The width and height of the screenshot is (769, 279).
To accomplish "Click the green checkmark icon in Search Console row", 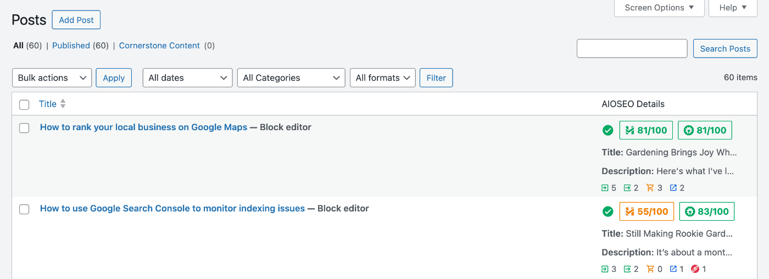I will coord(608,211).
